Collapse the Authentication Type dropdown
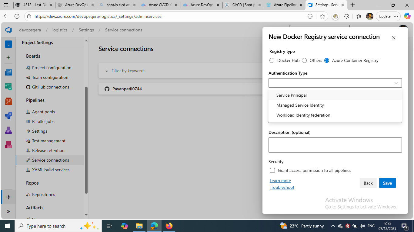The width and height of the screenshot is (414, 232). [396, 83]
